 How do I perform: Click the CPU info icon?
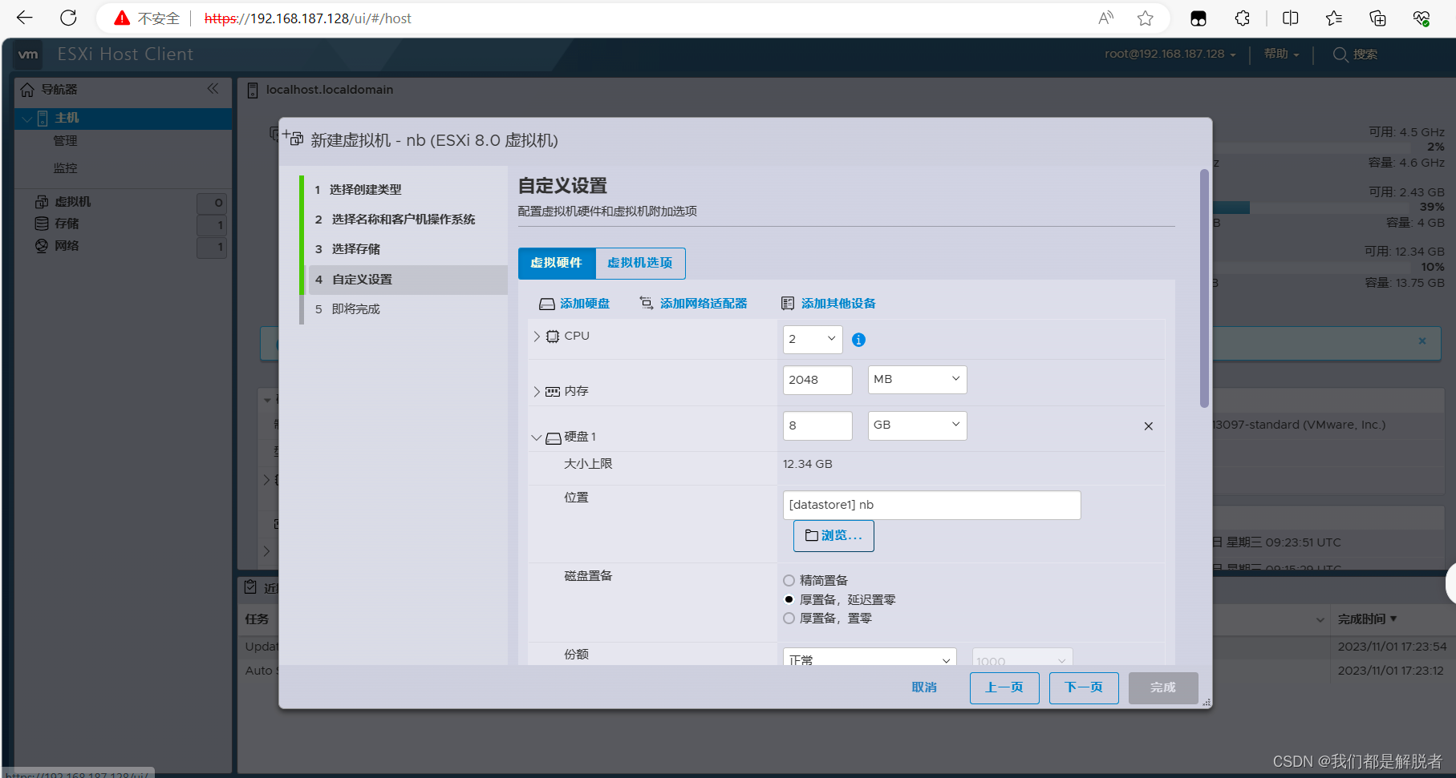pos(858,340)
